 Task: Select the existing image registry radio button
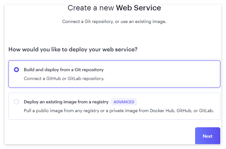point(16,102)
